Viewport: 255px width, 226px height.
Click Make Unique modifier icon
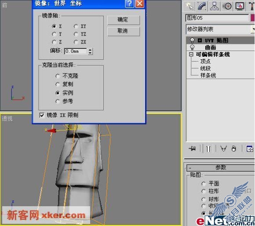click(224, 149)
